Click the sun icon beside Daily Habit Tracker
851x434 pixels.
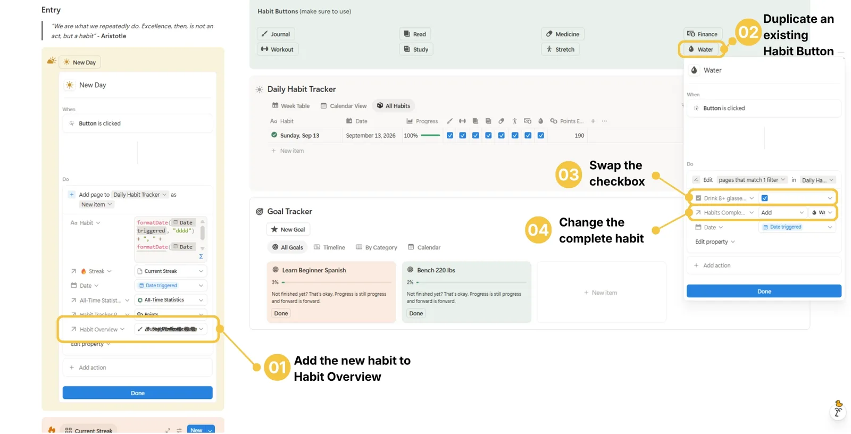click(260, 89)
